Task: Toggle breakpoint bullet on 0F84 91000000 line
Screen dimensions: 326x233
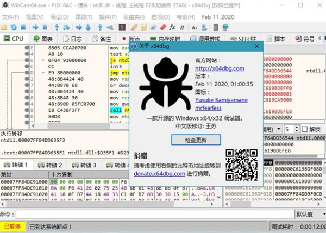Action: 27,60
